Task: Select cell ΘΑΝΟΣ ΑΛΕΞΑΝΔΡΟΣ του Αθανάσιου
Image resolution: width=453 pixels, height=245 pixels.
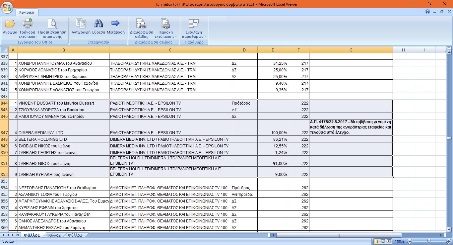Action: tap(63, 221)
